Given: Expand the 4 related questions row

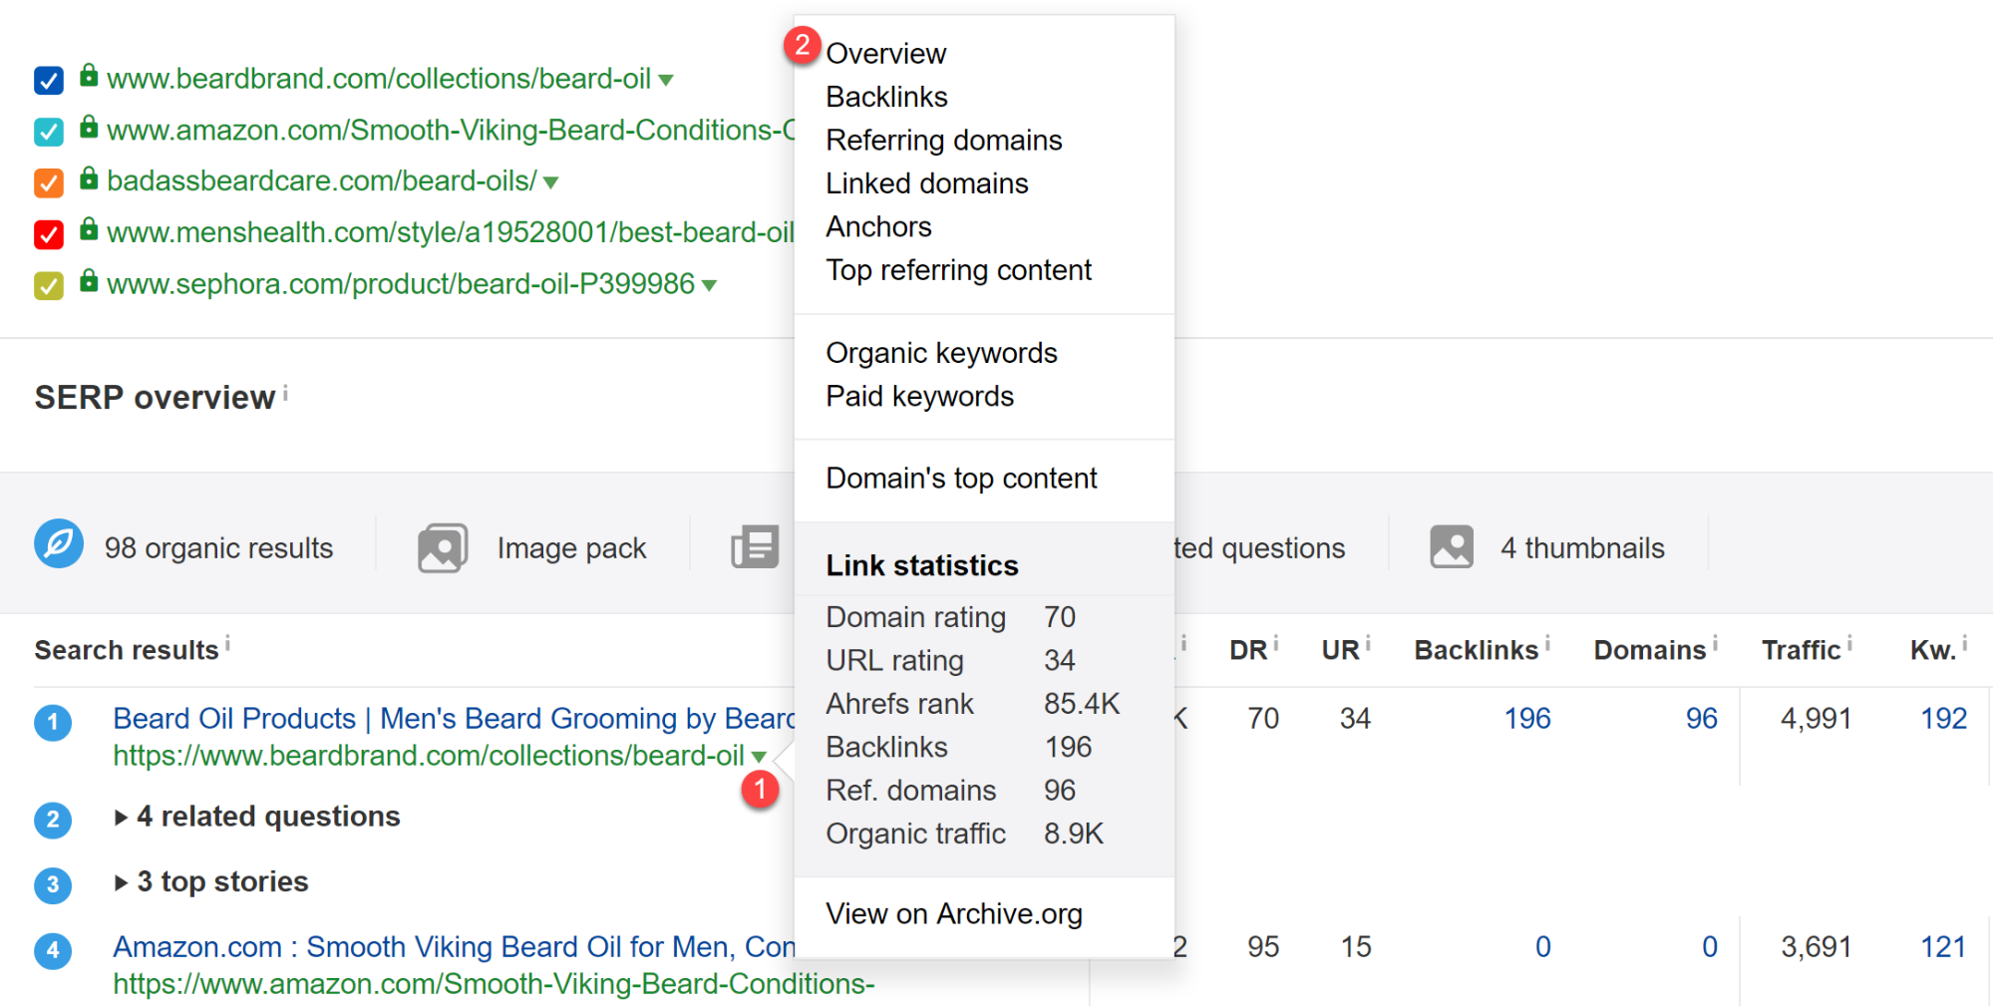Looking at the screenshot, I should click(x=121, y=818).
